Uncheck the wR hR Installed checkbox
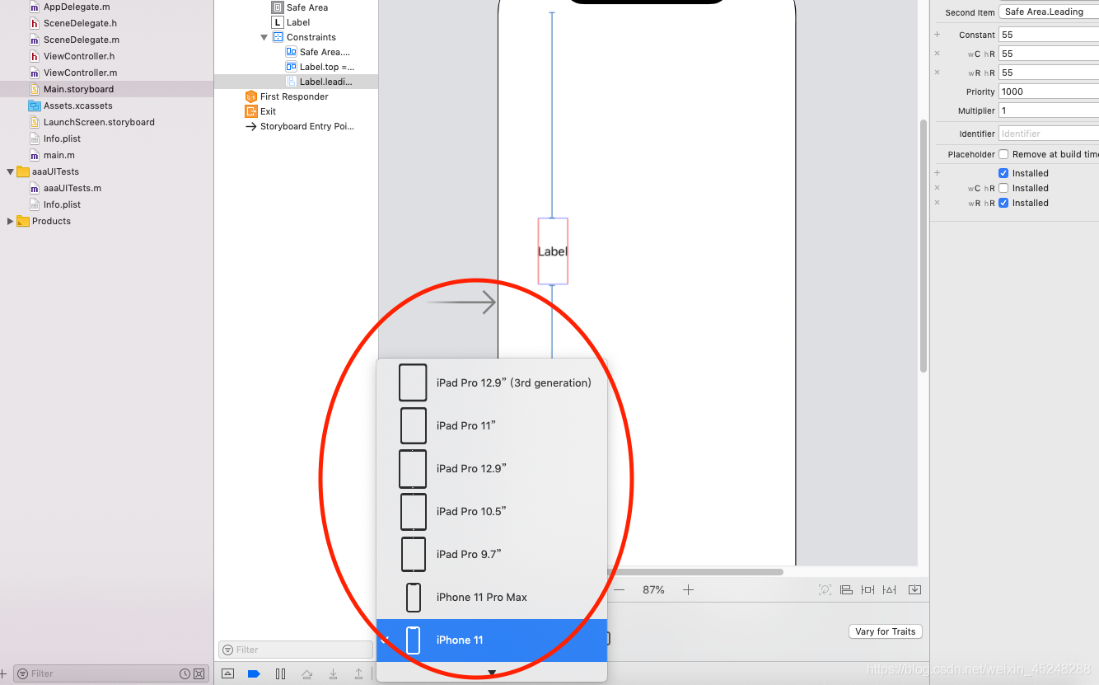Image resolution: width=1099 pixels, height=685 pixels. point(1003,203)
